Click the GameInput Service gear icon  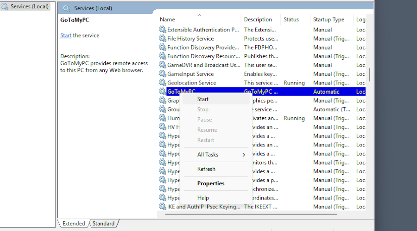pos(163,74)
